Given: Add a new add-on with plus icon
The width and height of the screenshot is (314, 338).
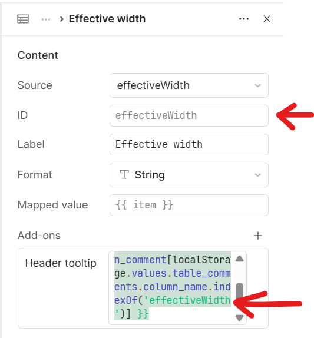Looking at the screenshot, I should pos(258,236).
